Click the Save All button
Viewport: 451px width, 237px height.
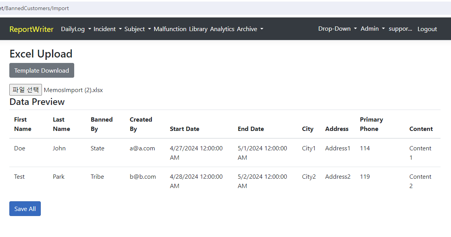pos(25,209)
